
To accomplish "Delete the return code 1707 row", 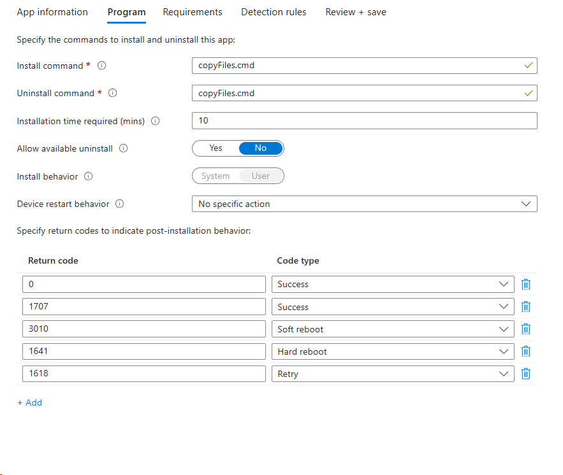I will pyautogui.click(x=525, y=306).
